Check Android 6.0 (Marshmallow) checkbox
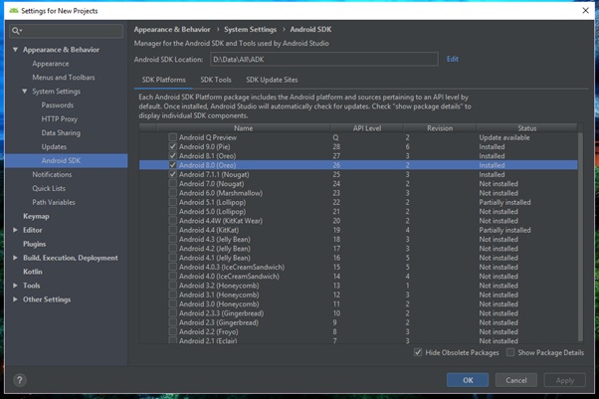Viewport: 599px width, 399px height. 173,193
